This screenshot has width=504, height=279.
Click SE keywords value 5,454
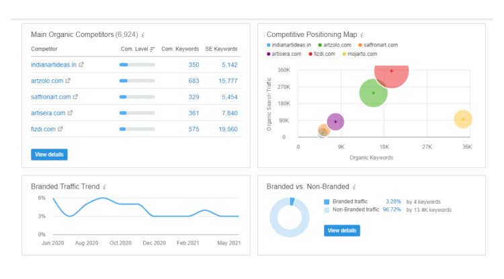click(x=230, y=97)
